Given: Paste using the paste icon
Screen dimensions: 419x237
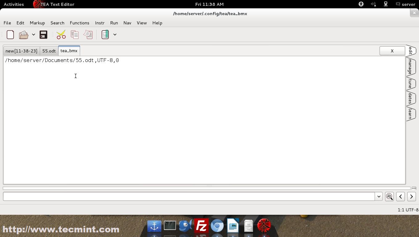Looking at the screenshot, I should (88, 35).
